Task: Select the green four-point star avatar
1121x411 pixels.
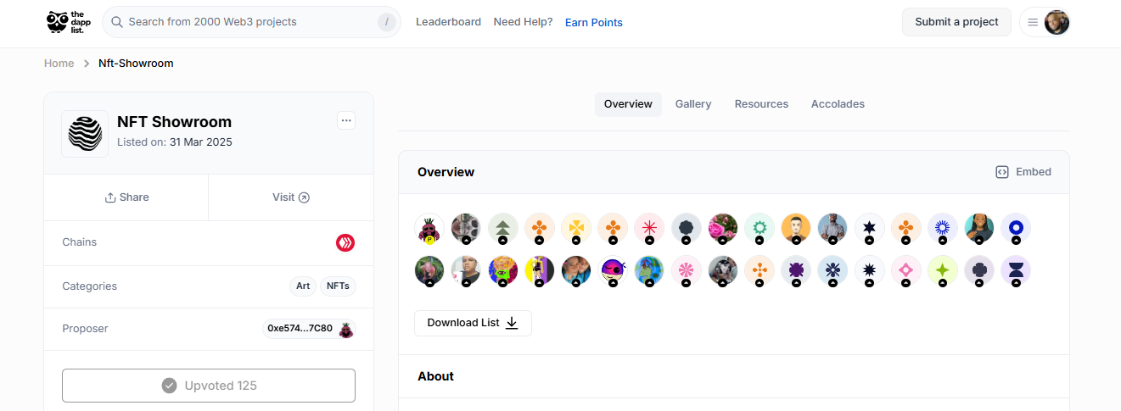Action: pos(943,270)
